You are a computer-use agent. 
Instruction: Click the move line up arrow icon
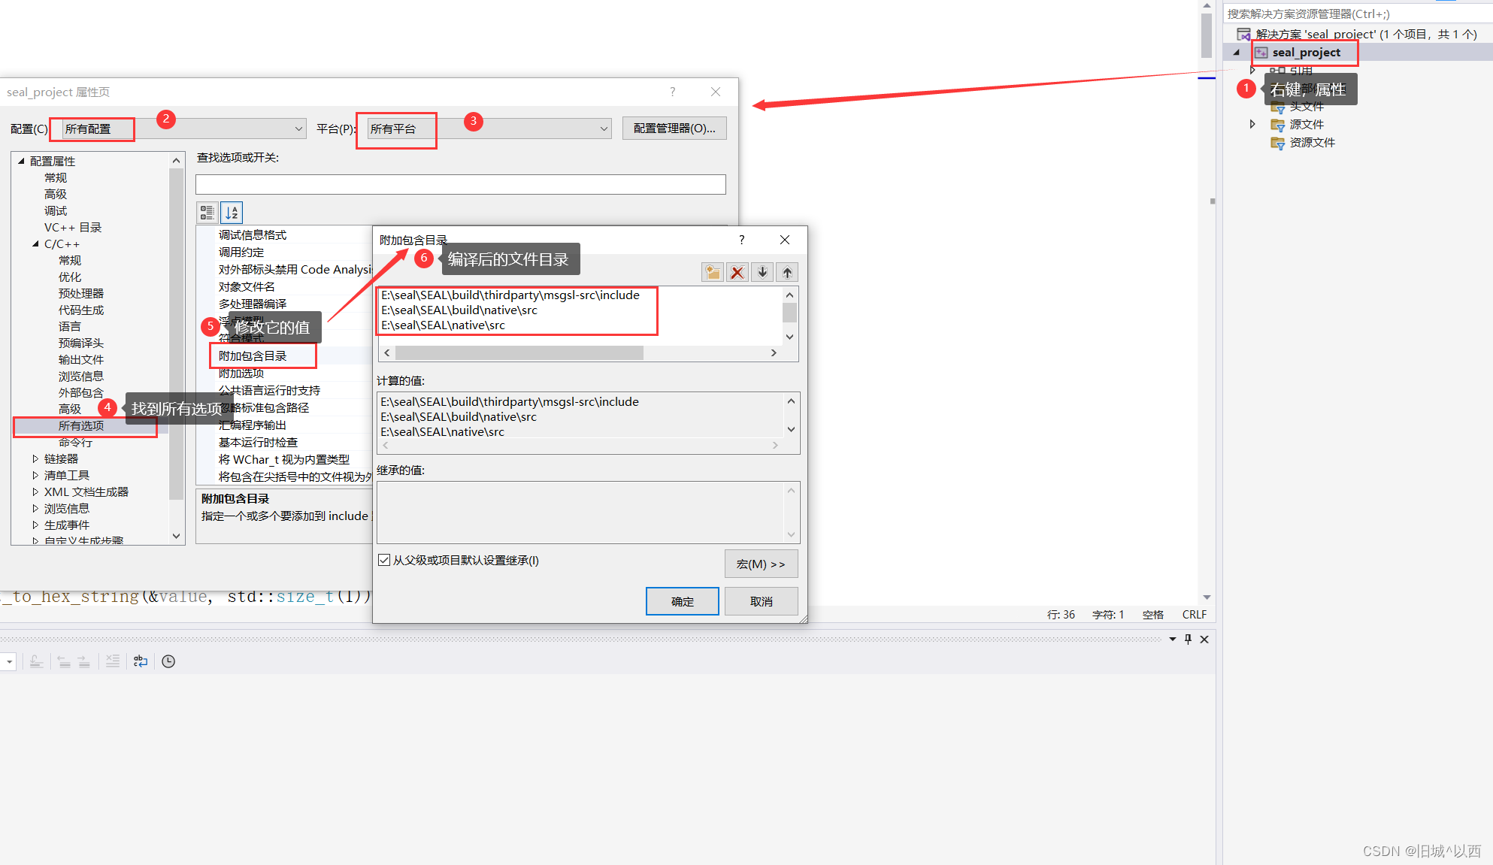(787, 272)
